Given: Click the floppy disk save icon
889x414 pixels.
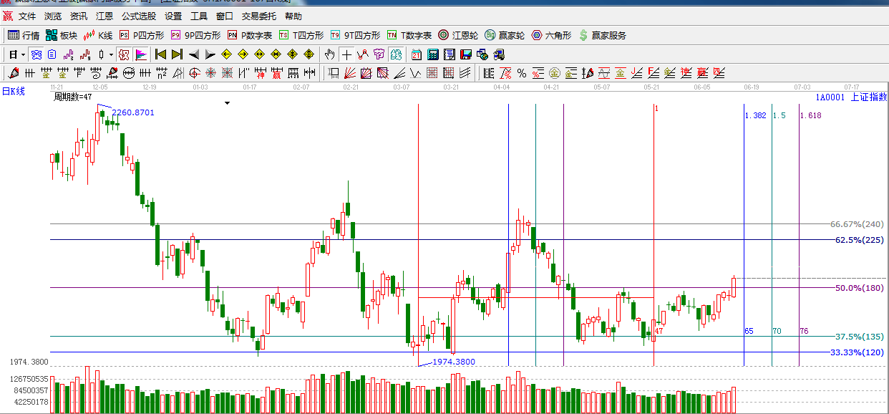Looking at the screenshot, I should tap(466, 54).
